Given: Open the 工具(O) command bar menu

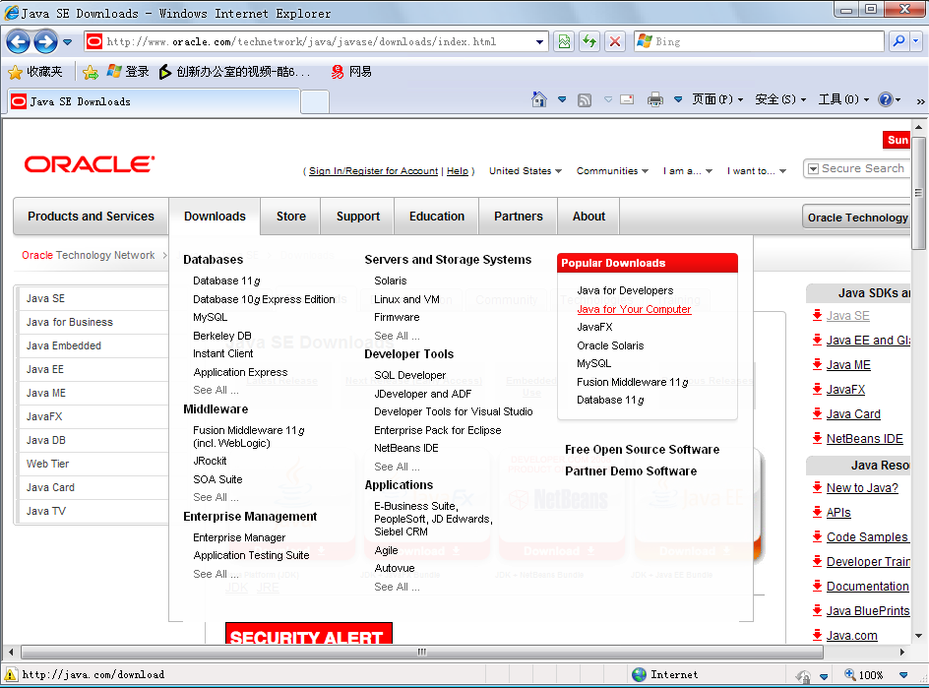Looking at the screenshot, I should [843, 99].
